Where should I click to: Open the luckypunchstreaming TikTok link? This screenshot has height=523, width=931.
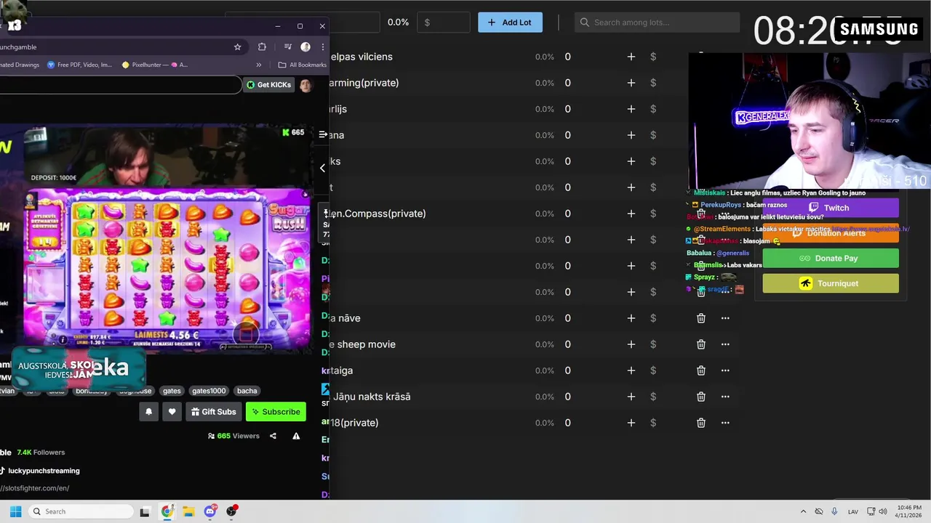click(x=44, y=471)
